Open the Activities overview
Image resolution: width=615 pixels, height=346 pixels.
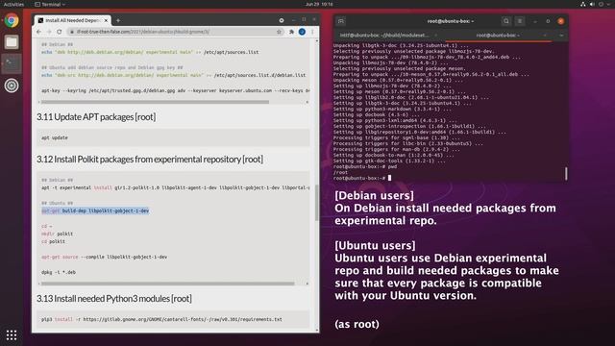[13, 4]
